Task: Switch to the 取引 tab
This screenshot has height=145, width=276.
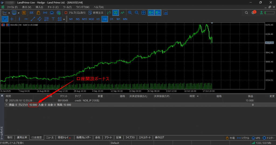Action: [10, 137]
